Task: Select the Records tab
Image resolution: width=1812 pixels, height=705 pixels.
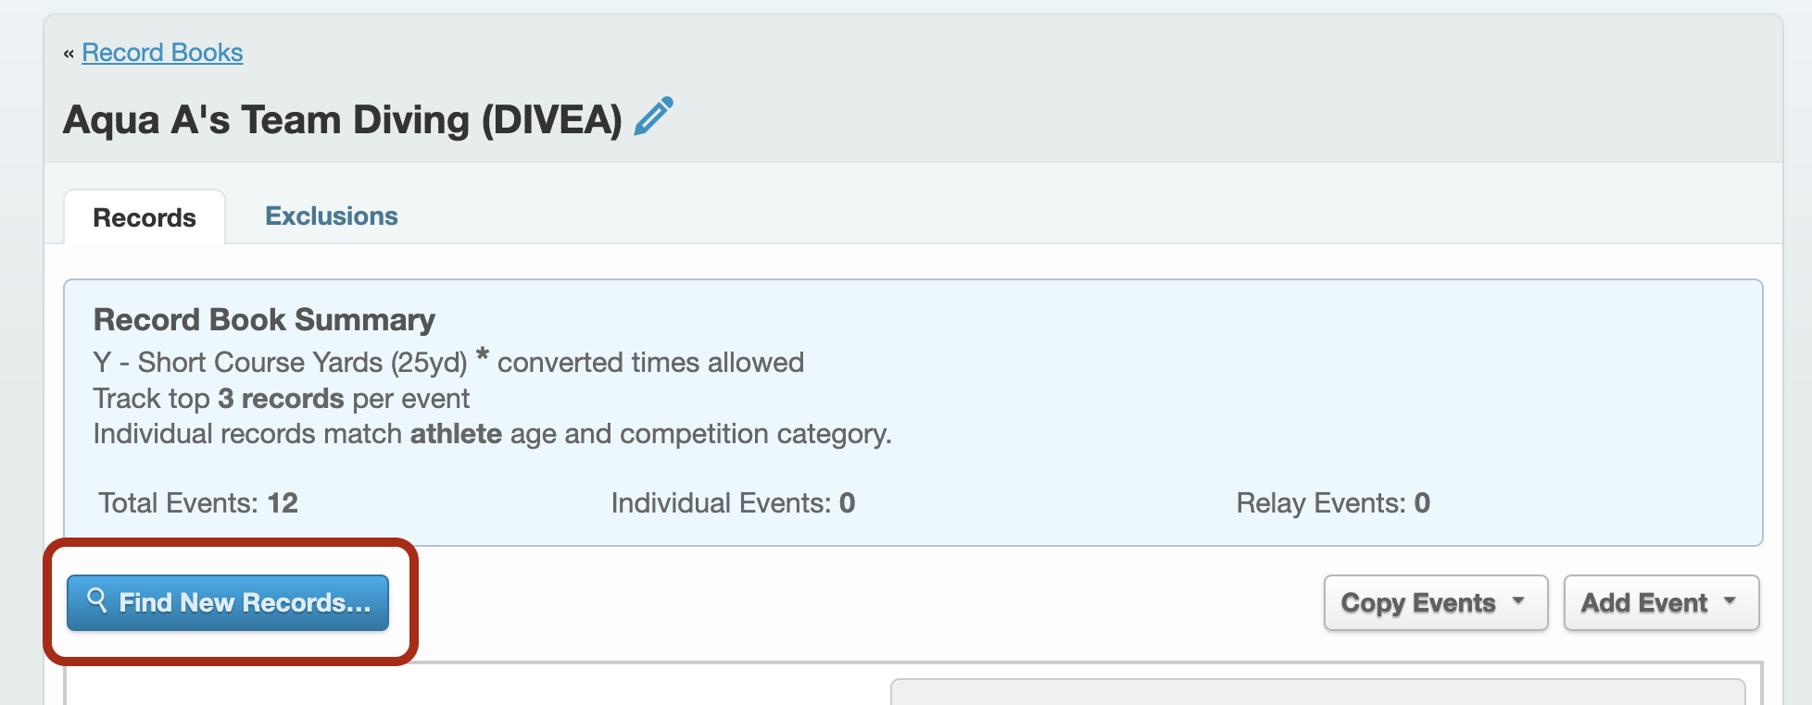Action: click(x=145, y=217)
